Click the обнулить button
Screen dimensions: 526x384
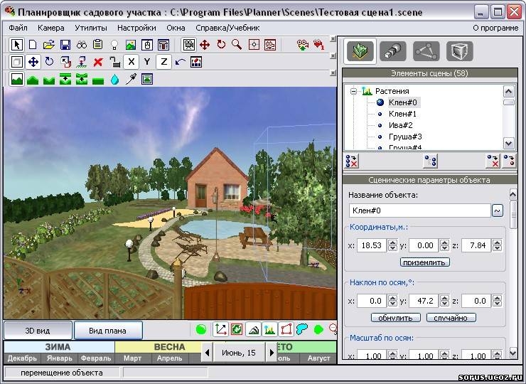395,318
